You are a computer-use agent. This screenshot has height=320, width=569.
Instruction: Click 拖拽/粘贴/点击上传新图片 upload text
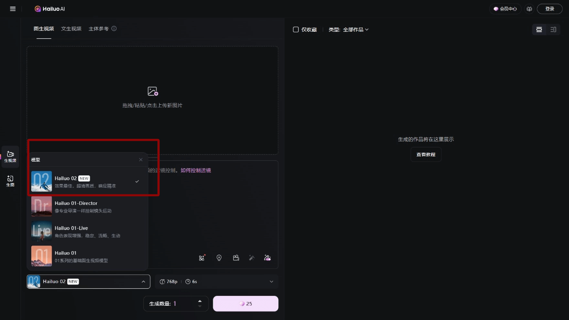[152, 105]
